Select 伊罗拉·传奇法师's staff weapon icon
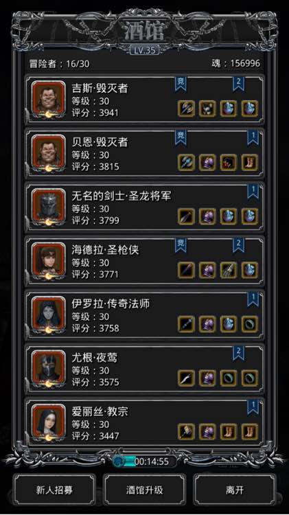 (x=186, y=324)
